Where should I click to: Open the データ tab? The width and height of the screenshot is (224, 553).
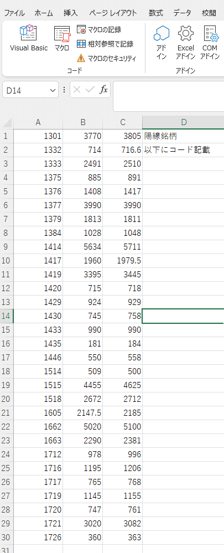coord(182,13)
